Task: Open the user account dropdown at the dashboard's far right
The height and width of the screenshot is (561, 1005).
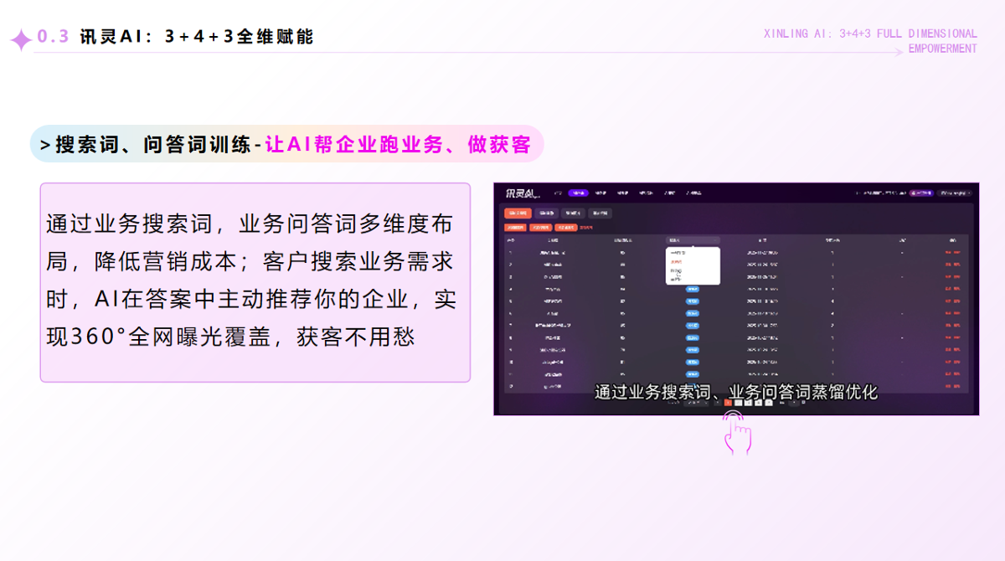Action: pos(955,193)
